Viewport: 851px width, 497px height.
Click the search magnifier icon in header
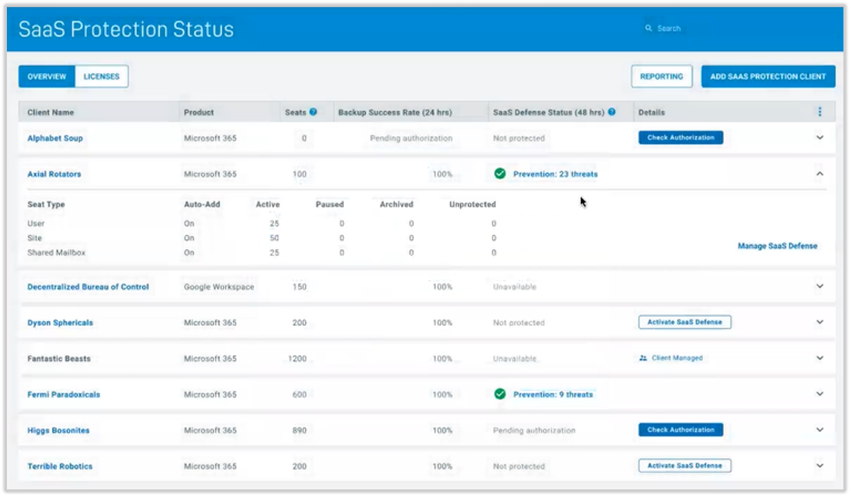tap(649, 29)
